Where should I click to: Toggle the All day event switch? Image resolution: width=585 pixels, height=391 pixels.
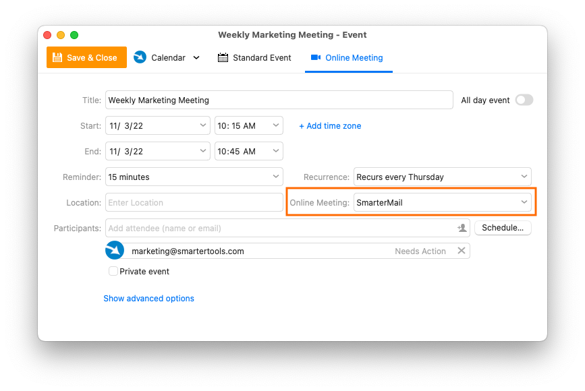pyautogui.click(x=524, y=100)
